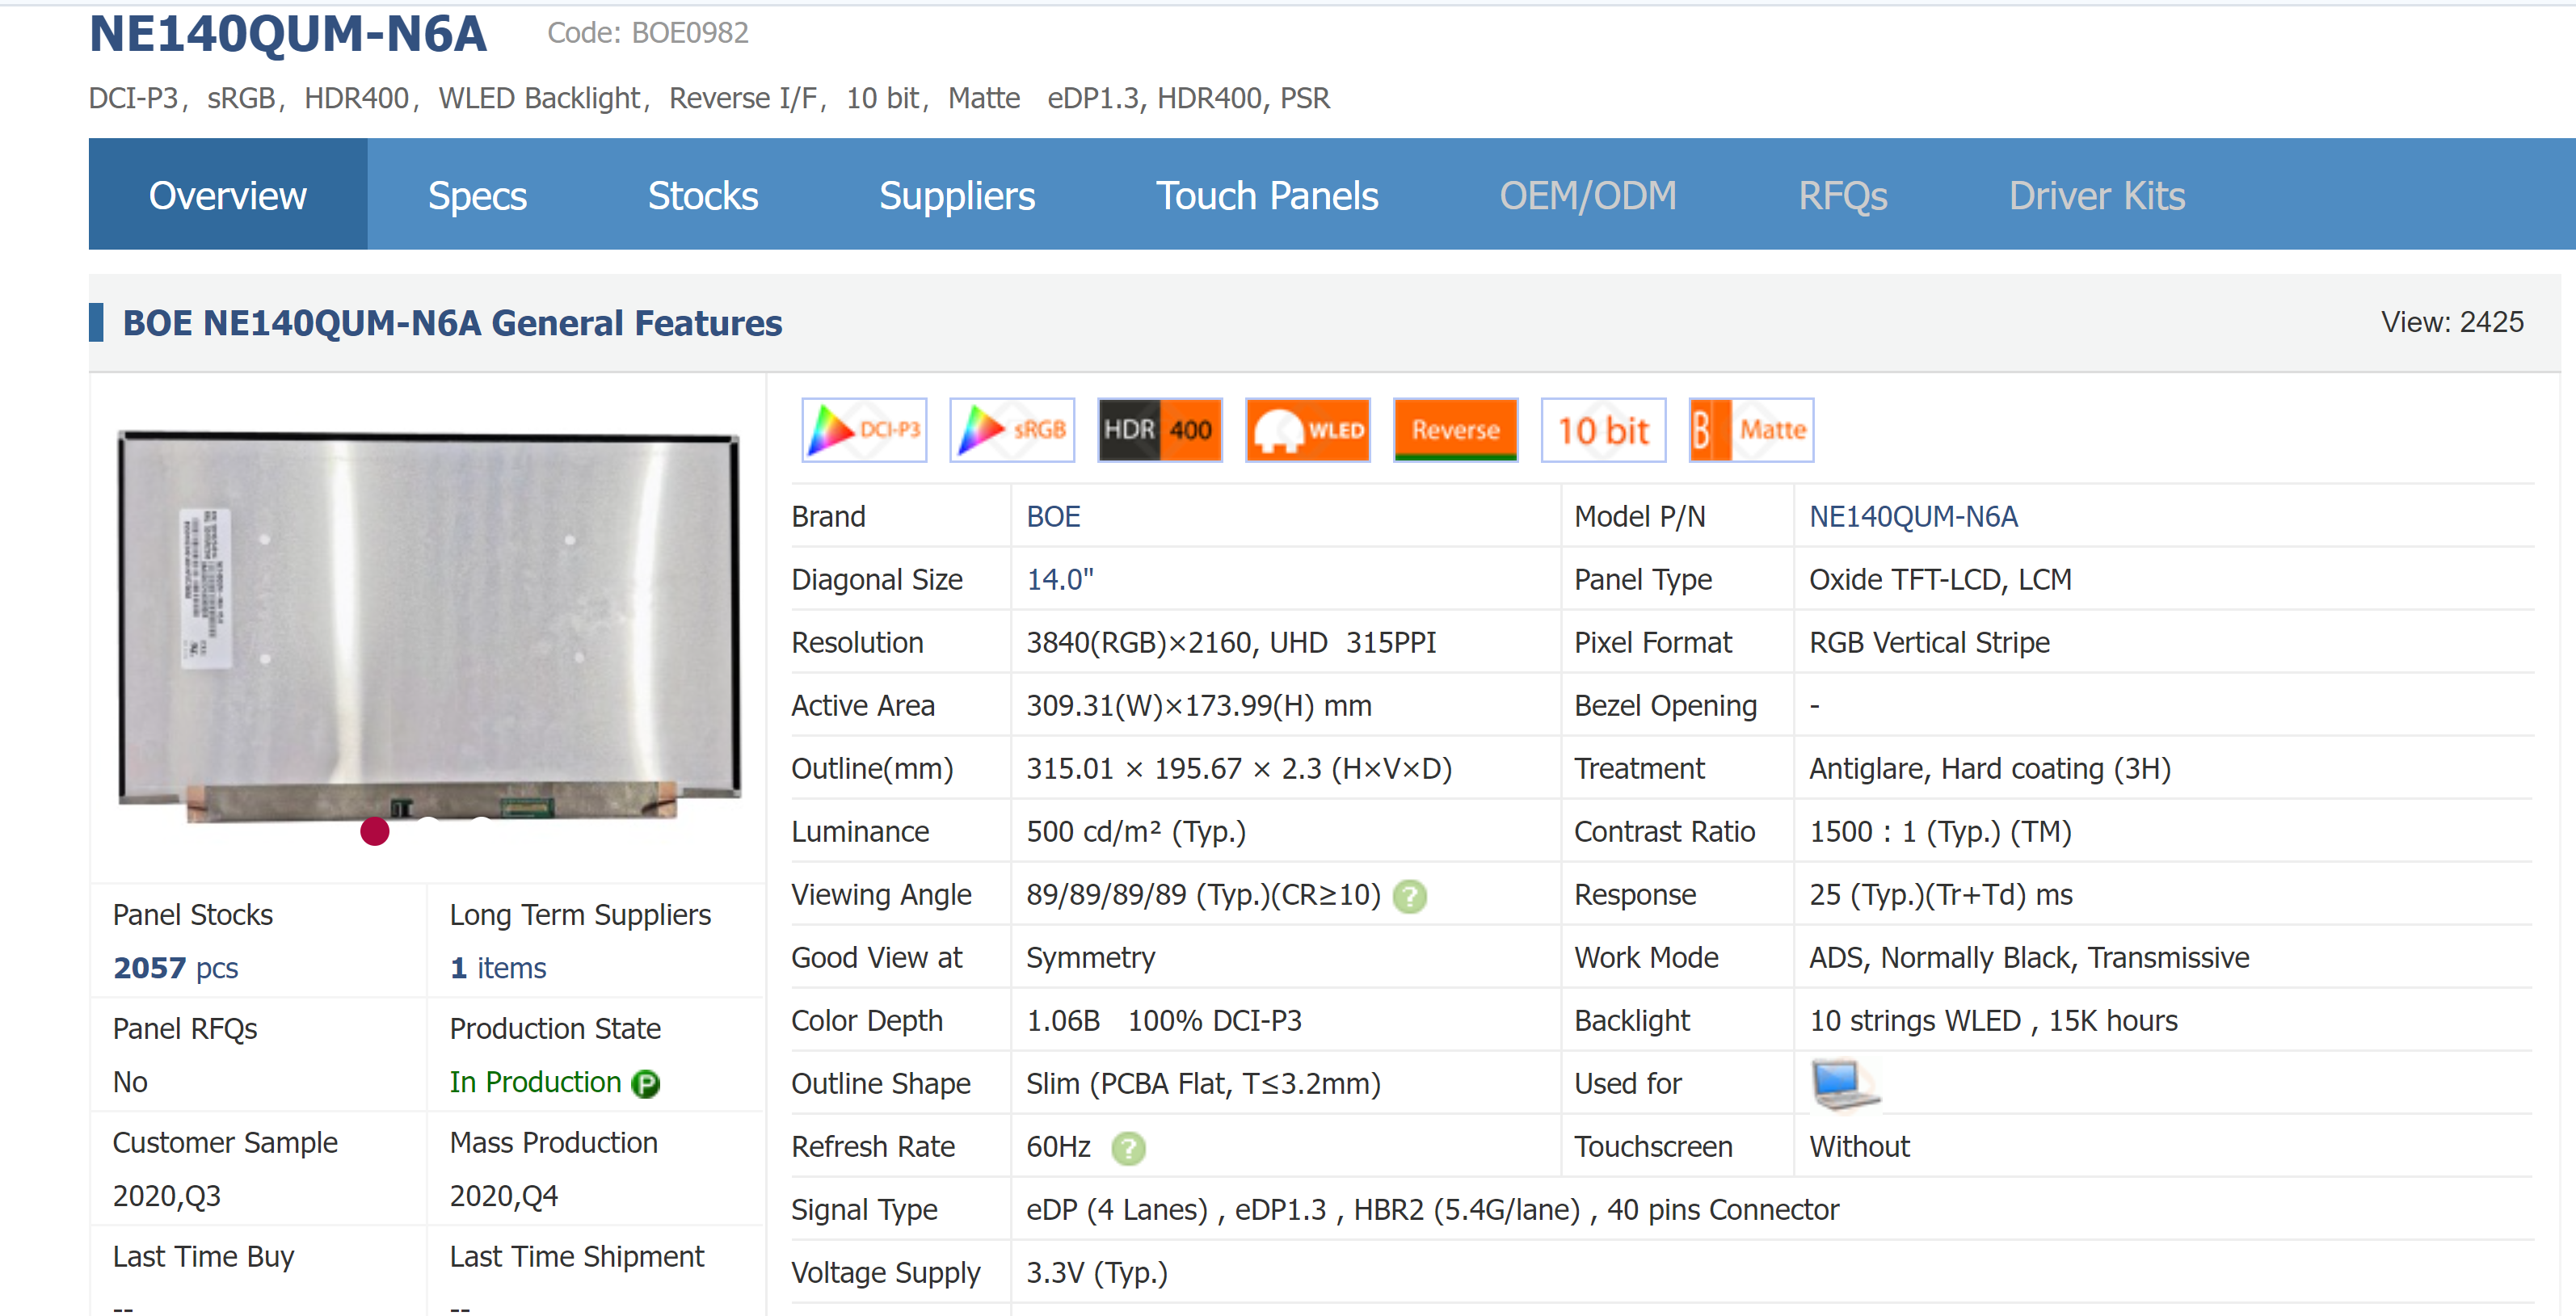
Task: Open the 2057 pcs panel stocks link
Action: [x=175, y=968]
